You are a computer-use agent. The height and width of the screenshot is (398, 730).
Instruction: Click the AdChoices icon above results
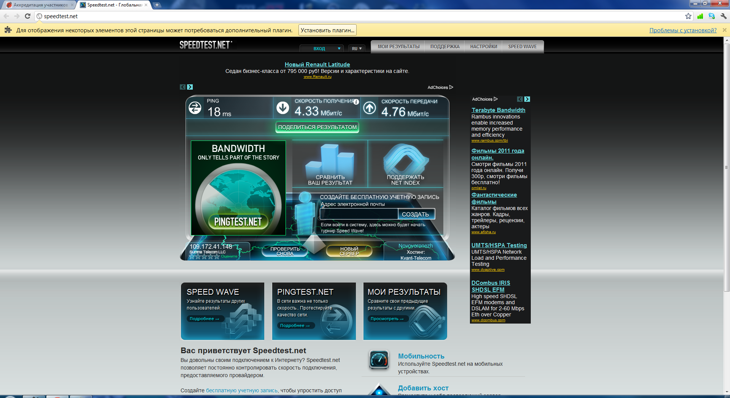click(x=451, y=87)
